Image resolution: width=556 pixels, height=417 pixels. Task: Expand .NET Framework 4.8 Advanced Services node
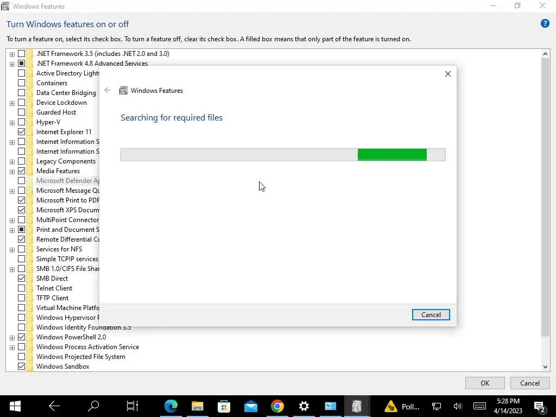click(x=12, y=64)
